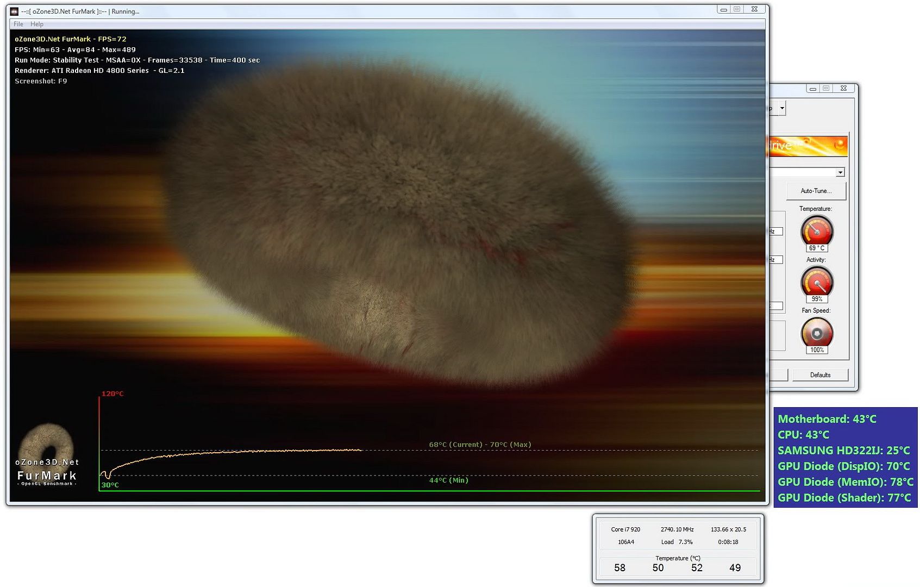The image size is (920, 587).
Task: Click 'GPU Diode (Shader): 77°C' sensor line
Action: click(x=844, y=497)
